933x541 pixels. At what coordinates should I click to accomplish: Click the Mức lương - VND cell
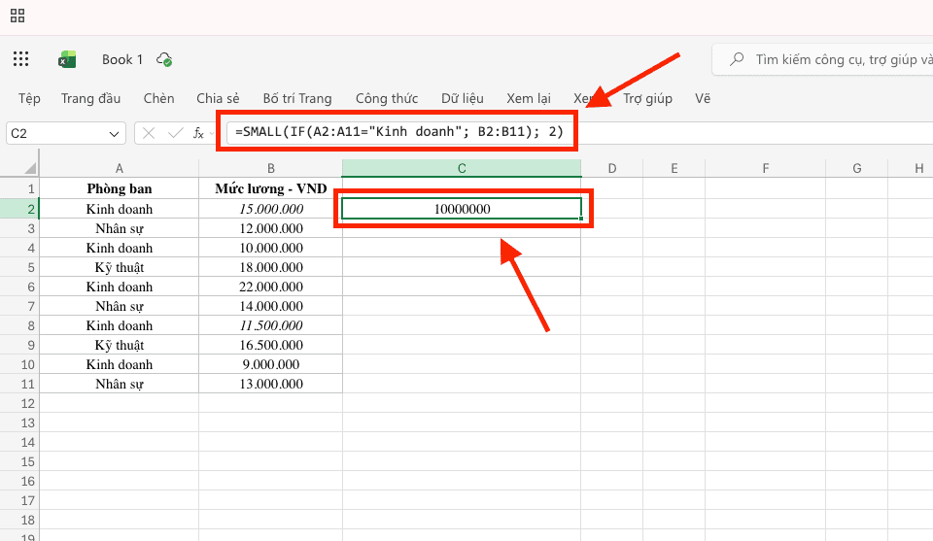pos(271,189)
